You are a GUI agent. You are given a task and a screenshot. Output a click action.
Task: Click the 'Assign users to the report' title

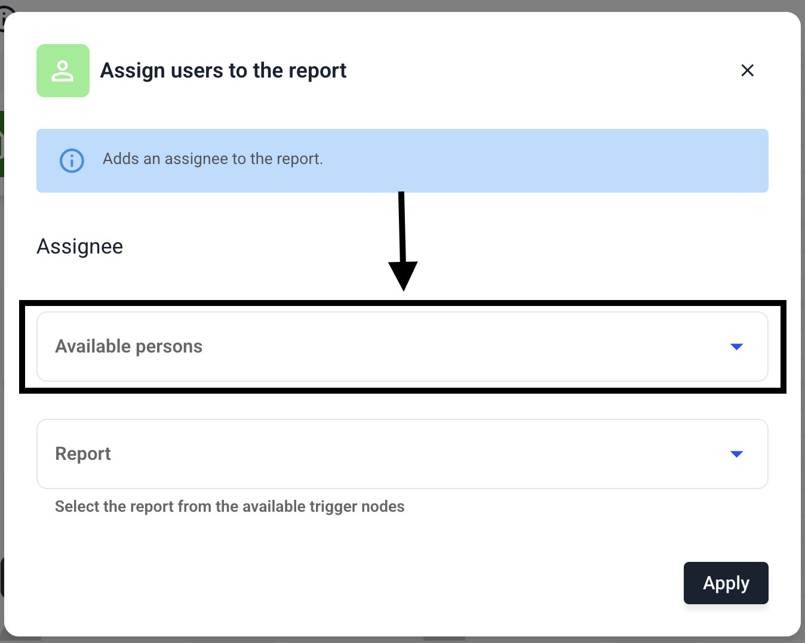[223, 70]
